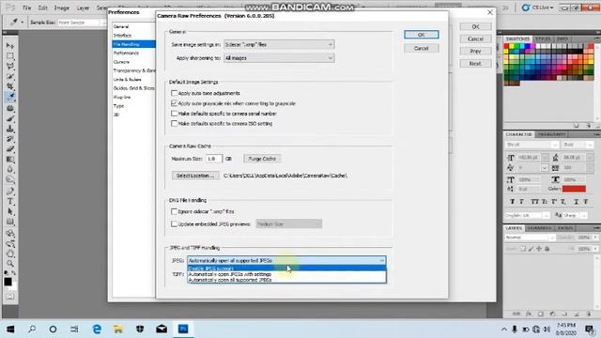Select the Brush tool
The width and height of the screenshot is (601, 338).
click(10, 118)
